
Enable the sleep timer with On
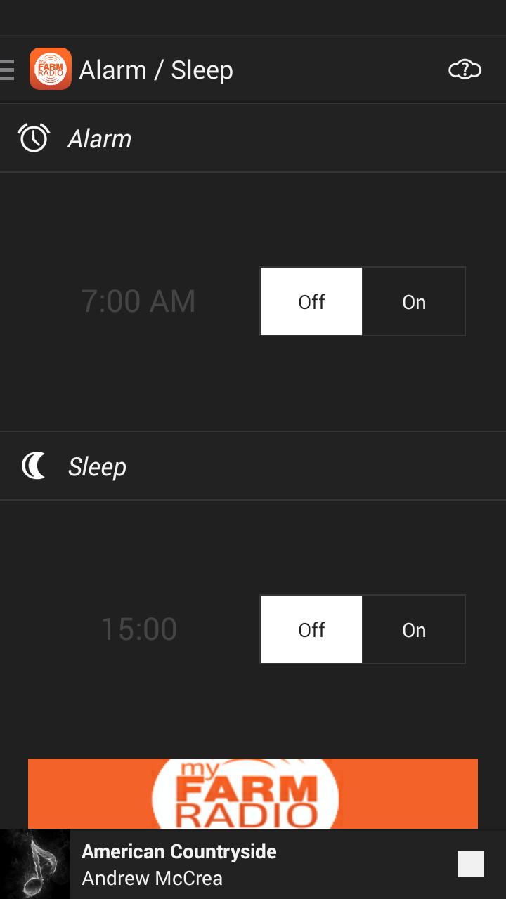(414, 629)
